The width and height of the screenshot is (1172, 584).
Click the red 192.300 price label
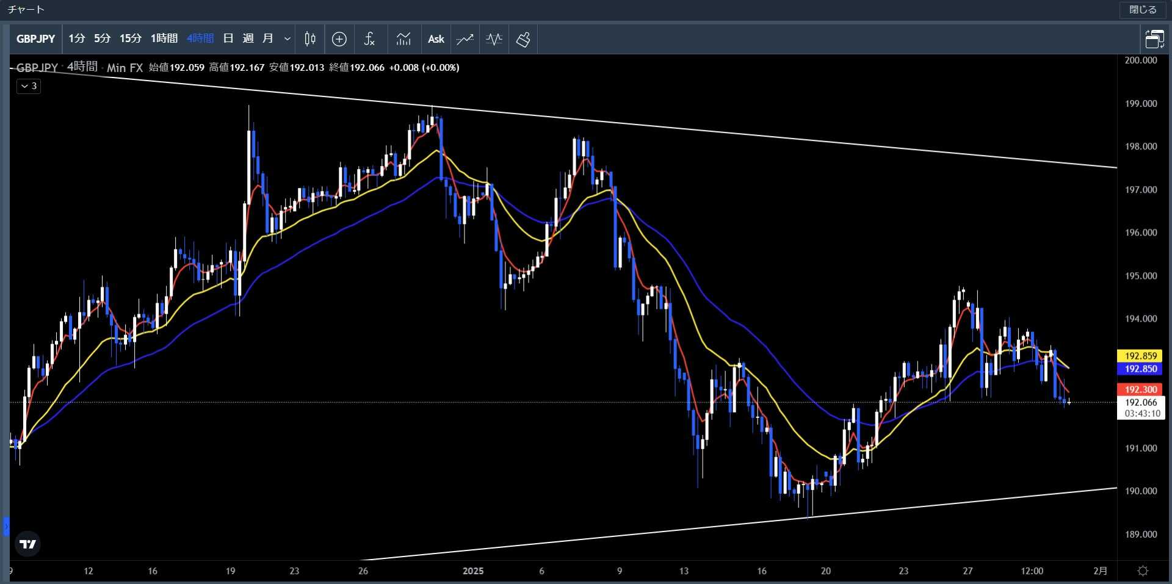point(1141,389)
